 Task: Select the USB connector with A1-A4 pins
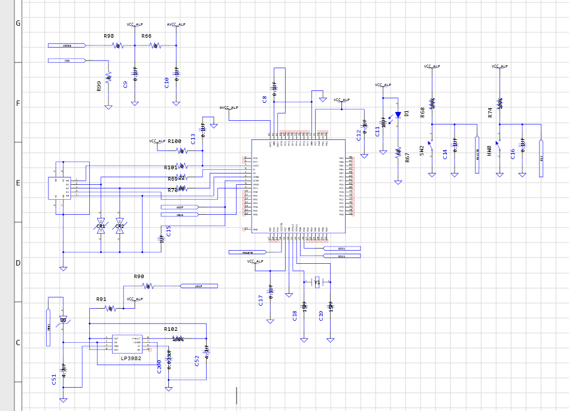click(59, 188)
